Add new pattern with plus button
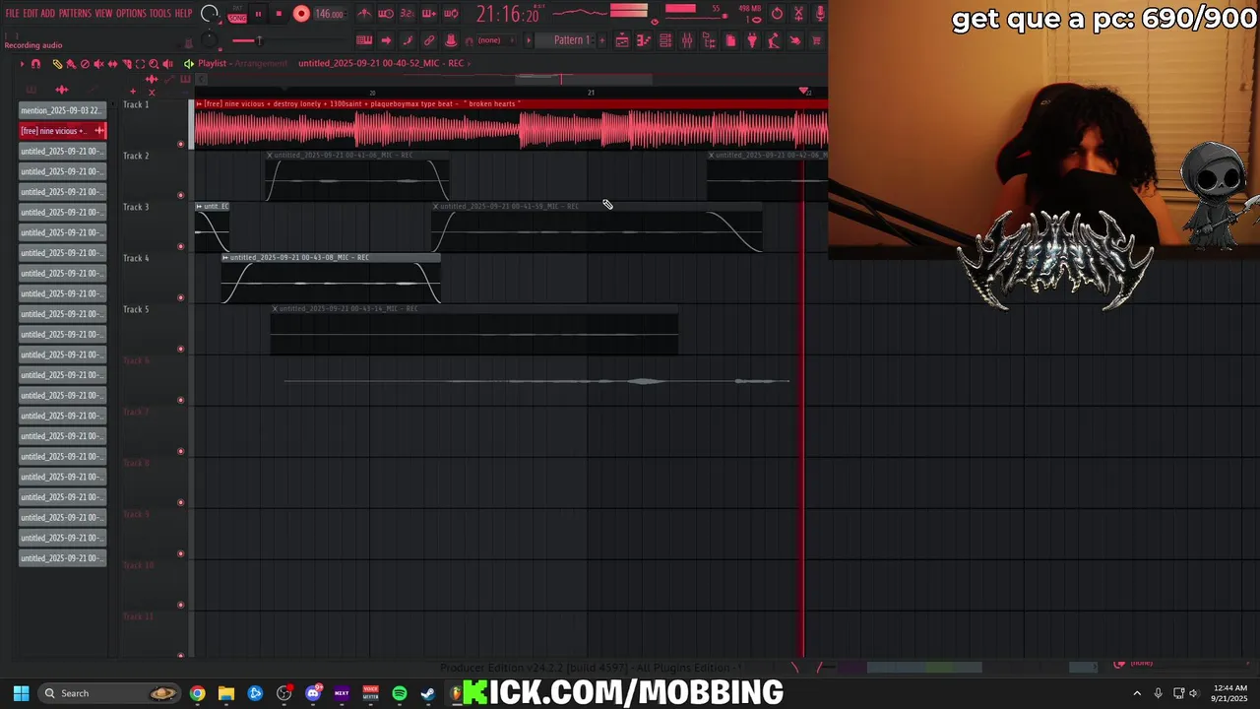 (602, 40)
